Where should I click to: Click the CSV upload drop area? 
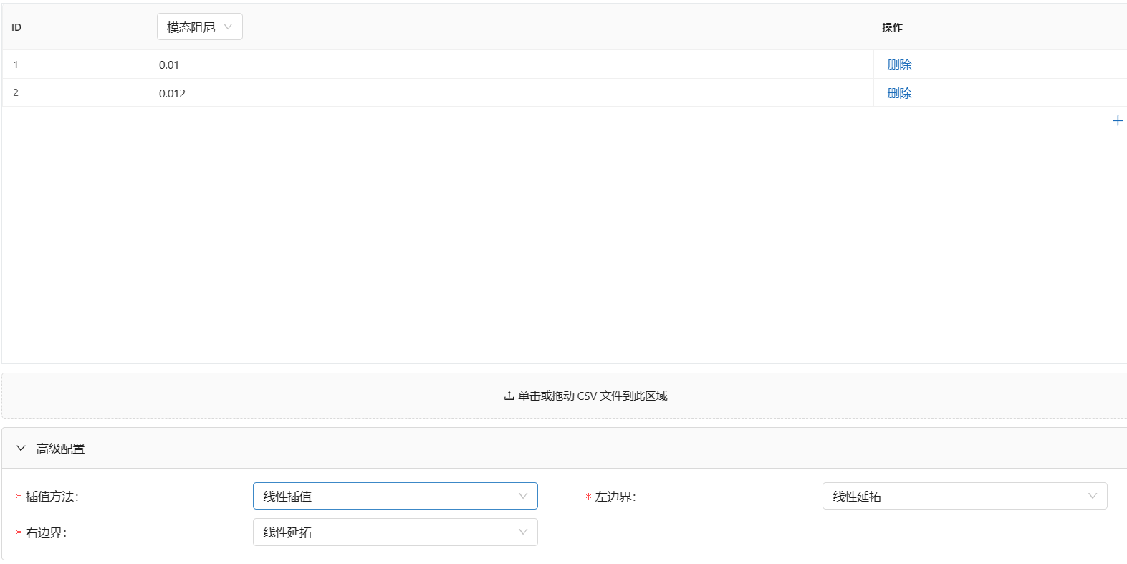tap(565, 396)
